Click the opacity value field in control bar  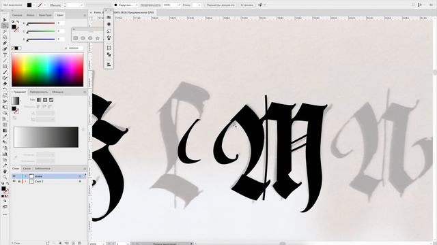(169, 5)
